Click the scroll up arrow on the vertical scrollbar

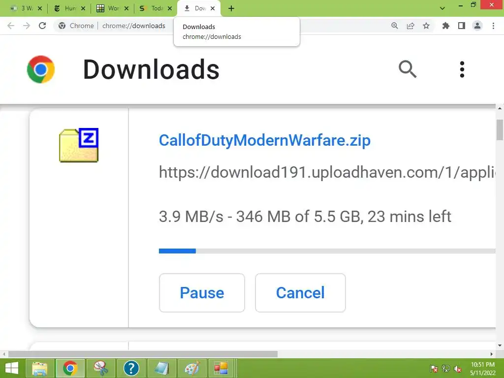point(500,109)
